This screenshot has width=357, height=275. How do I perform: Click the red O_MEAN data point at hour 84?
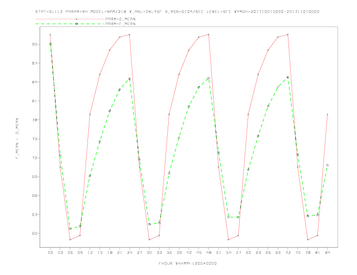click(x=327, y=115)
